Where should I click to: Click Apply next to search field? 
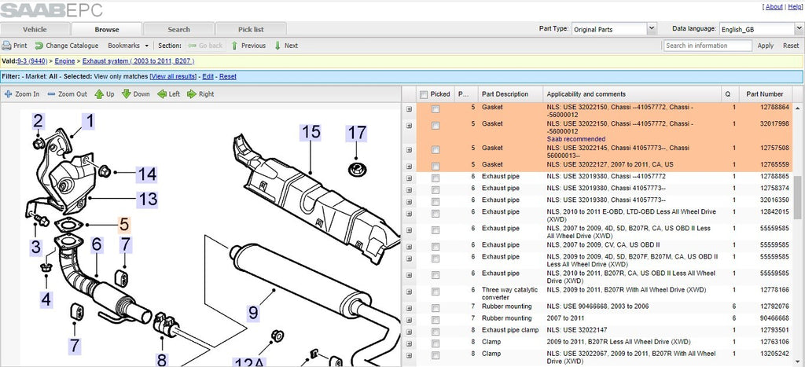[x=765, y=46]
